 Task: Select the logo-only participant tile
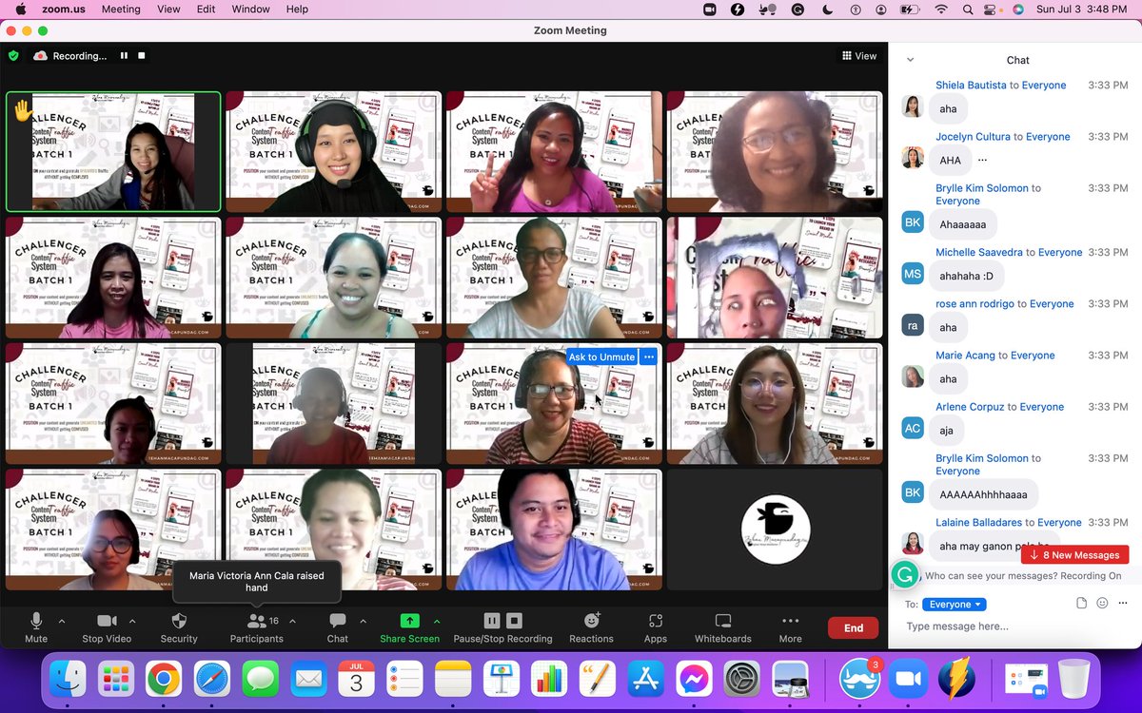[776, 530]
